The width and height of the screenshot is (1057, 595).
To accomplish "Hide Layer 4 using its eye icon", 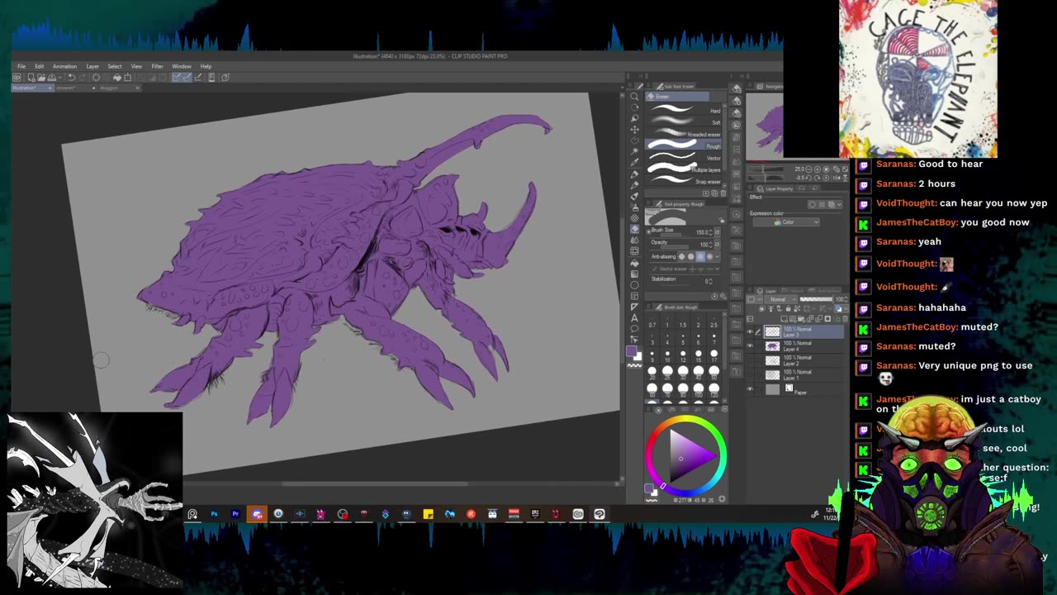I will pyautogui.click(x=750, y=345).
